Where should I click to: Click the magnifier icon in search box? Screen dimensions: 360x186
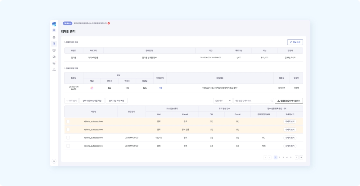[x=272, y=101]
